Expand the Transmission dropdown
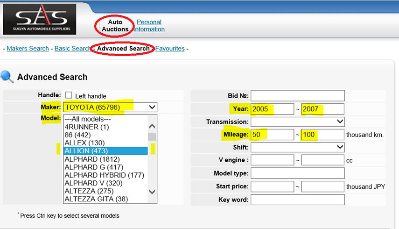Image resolution: width=399 pixels, height=229 pixels. [297, 122]
